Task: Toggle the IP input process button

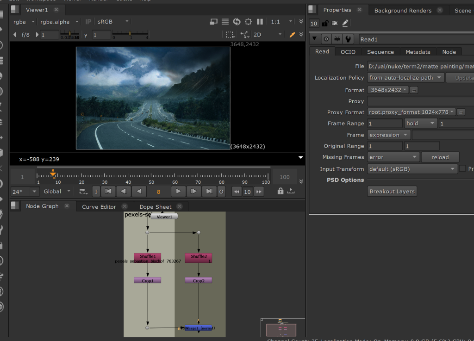Action: [x=88, y=22]
